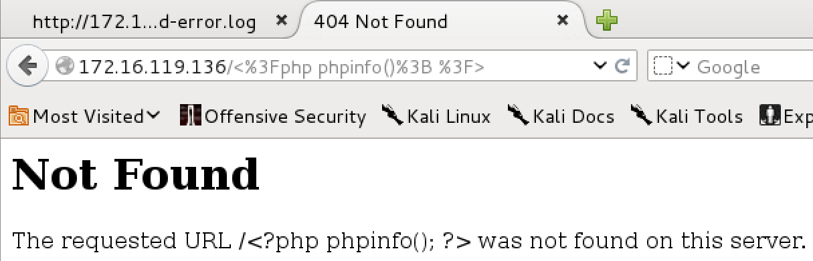This screenshot has width=813, height=261.
Task: Open the search engine selector dropdown
Action: tap(672, 66)
